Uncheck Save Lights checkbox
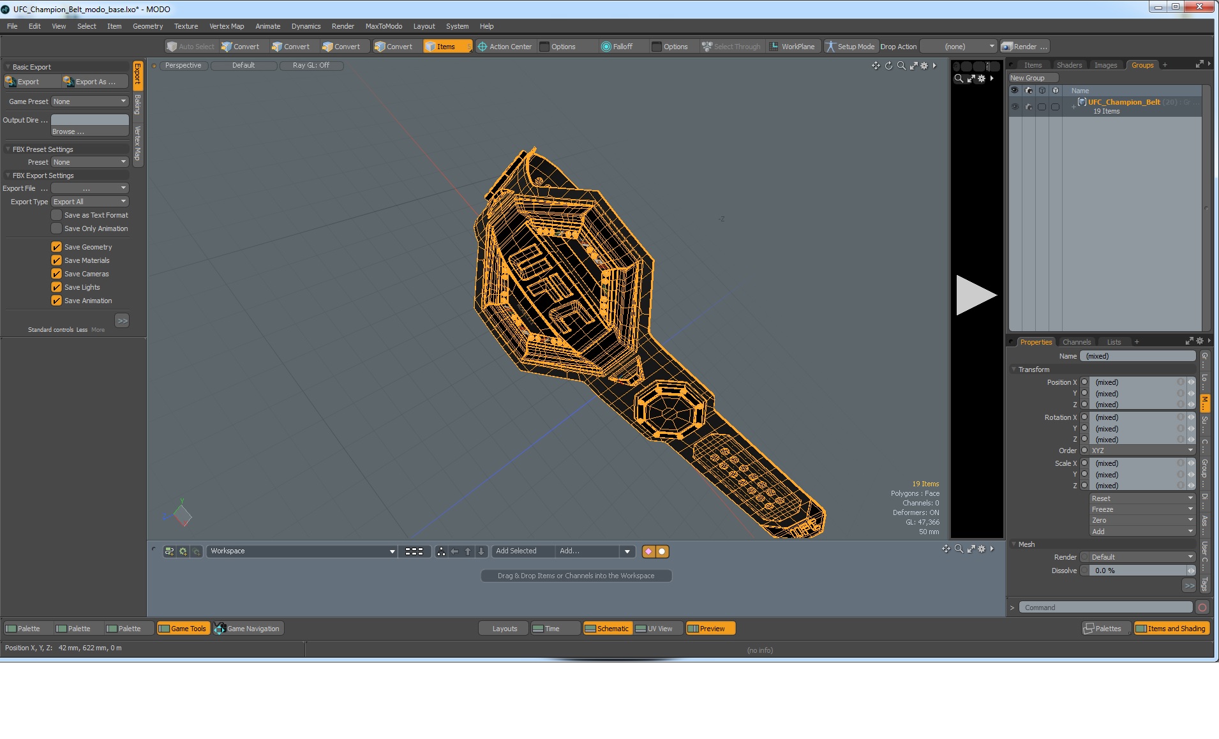The image size is (1219, 739). tap(57, 287)
